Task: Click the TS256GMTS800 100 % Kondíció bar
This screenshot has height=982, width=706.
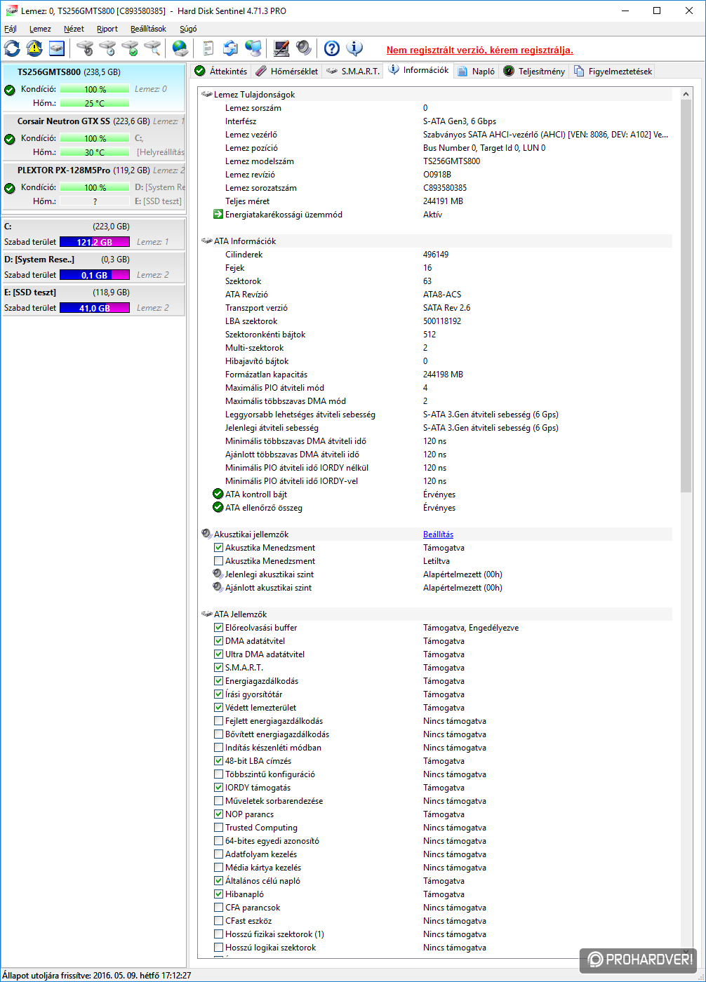Action: [x=95, y=89]
